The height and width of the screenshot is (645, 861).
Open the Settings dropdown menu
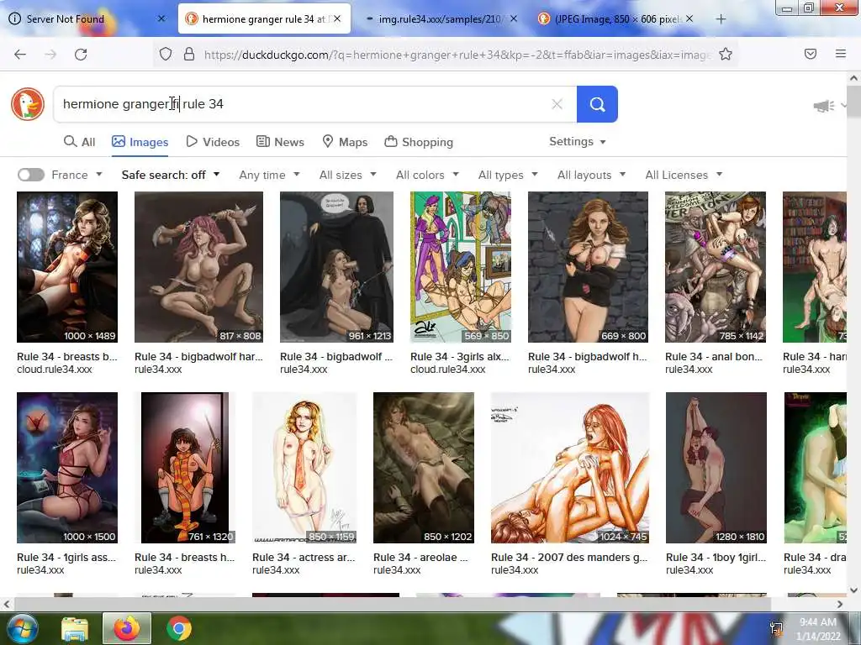click(577, 141)
